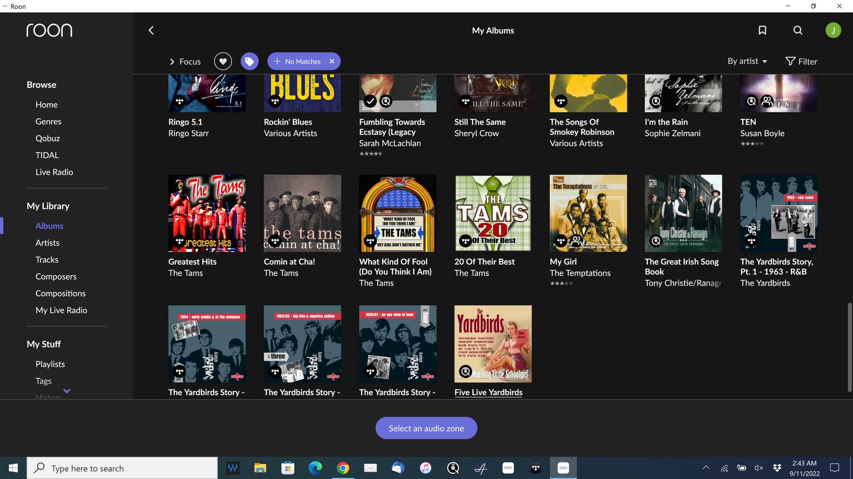Open Compositions in the sidebar
Screen dimensions: 853x479
click(x=60, y=293)
